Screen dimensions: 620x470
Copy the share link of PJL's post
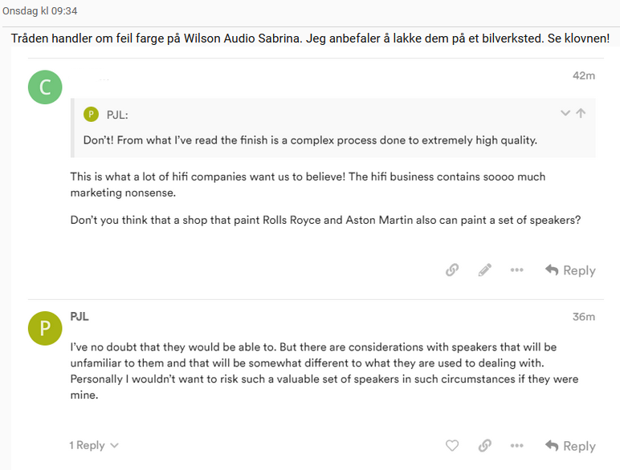[485, 446]
